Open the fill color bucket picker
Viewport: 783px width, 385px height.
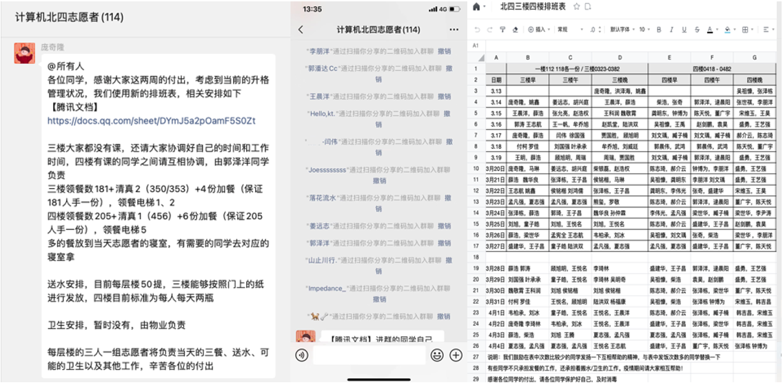[x=728, y=30]
